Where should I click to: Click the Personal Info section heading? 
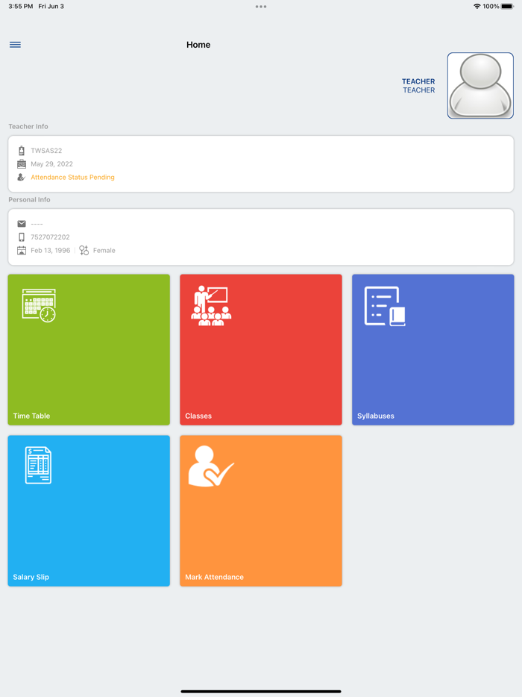coord(29,199)
